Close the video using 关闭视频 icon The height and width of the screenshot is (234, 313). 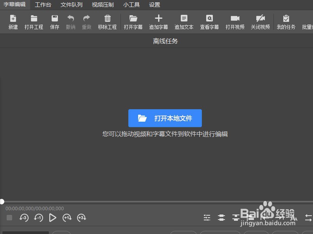pyautogui.click(x=261, y=21)
